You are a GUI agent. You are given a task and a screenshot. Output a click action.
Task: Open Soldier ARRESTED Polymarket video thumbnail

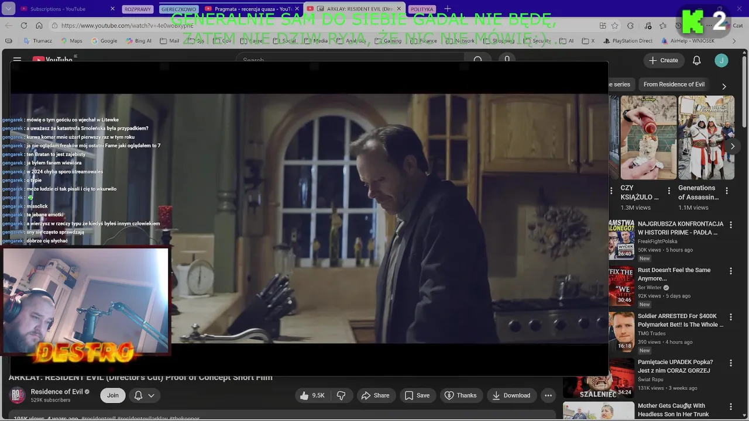[x=621, y=332]
